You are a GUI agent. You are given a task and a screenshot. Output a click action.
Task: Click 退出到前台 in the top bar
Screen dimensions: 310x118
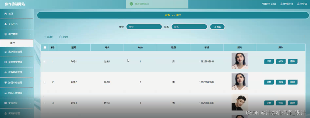(286, 4)
